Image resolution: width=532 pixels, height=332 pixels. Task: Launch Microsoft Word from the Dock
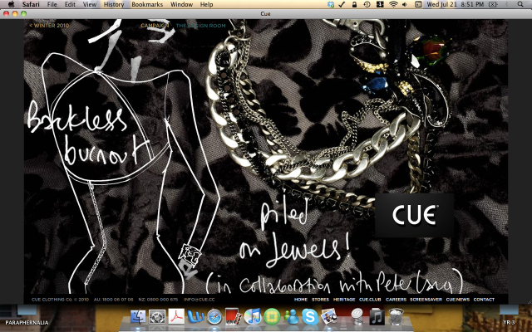[x=196, y=317]
